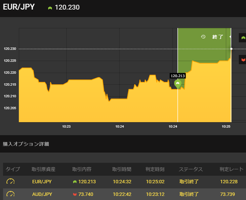
Task: Click the 終了 label in green zone
Action: point(218,37)
